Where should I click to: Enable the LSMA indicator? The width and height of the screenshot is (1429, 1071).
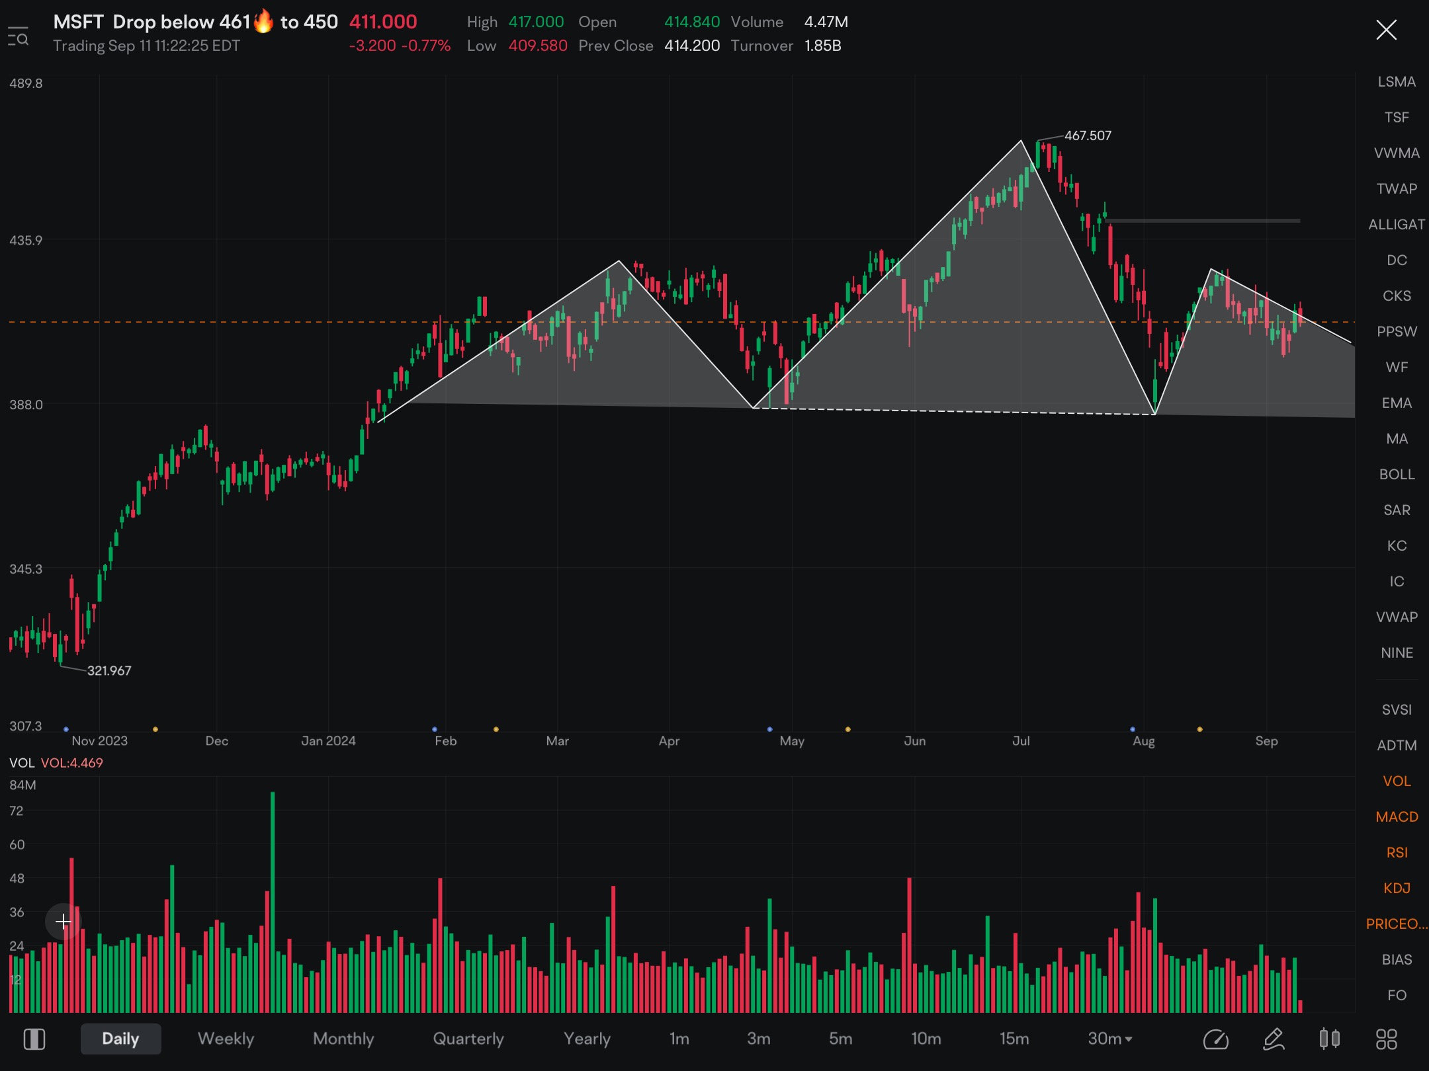1397,81
